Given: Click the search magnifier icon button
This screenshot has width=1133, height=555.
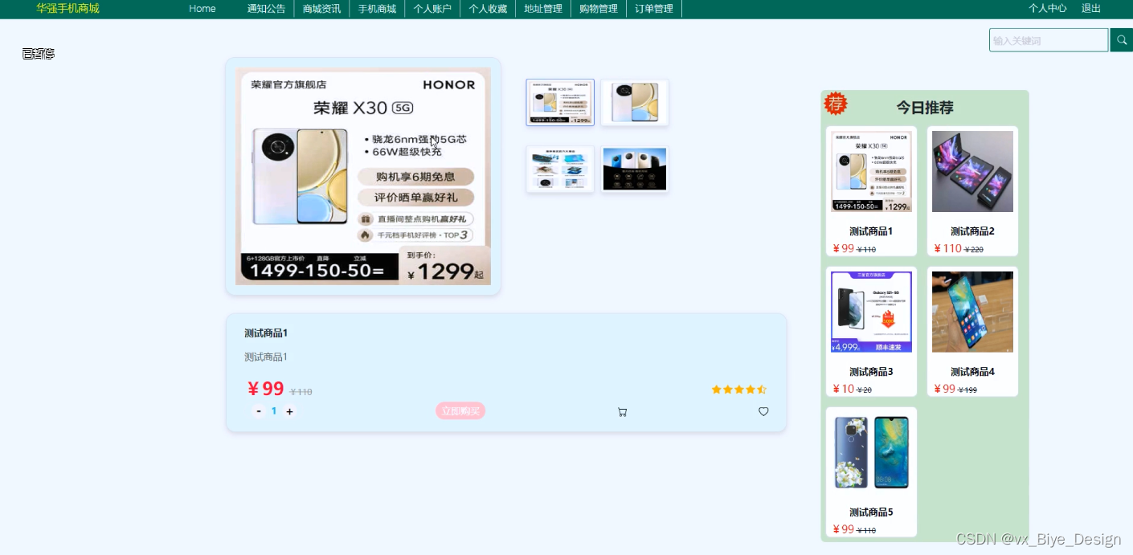Looking at the screenshot, I should click(1121, 40).
